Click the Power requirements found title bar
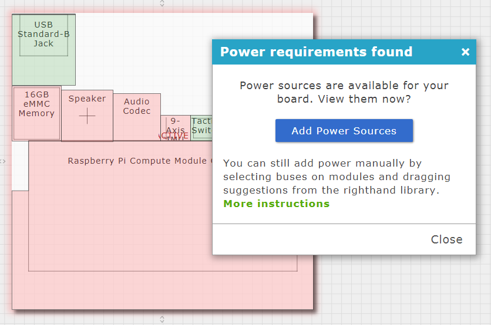Viewport: 491px width, 325px height. click(x=317, y=52)
